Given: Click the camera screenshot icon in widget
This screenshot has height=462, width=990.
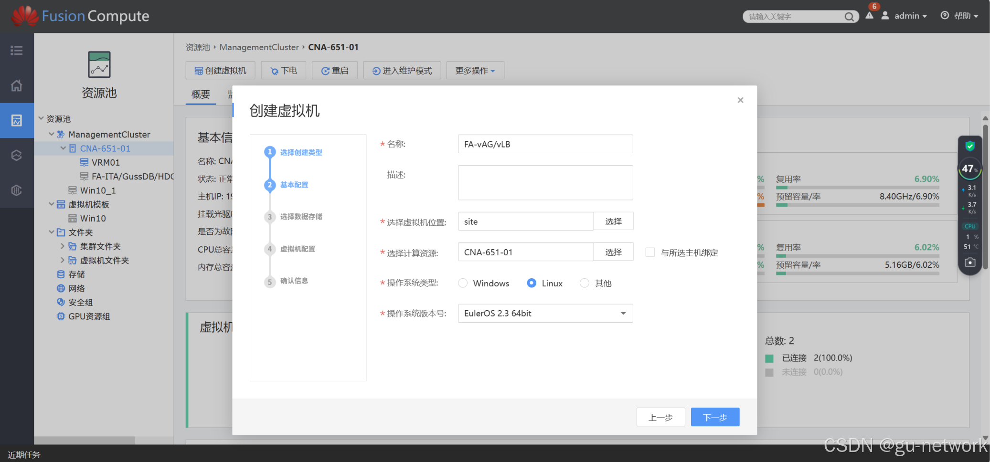Looking at the screenshot, I should click(970, 262).
